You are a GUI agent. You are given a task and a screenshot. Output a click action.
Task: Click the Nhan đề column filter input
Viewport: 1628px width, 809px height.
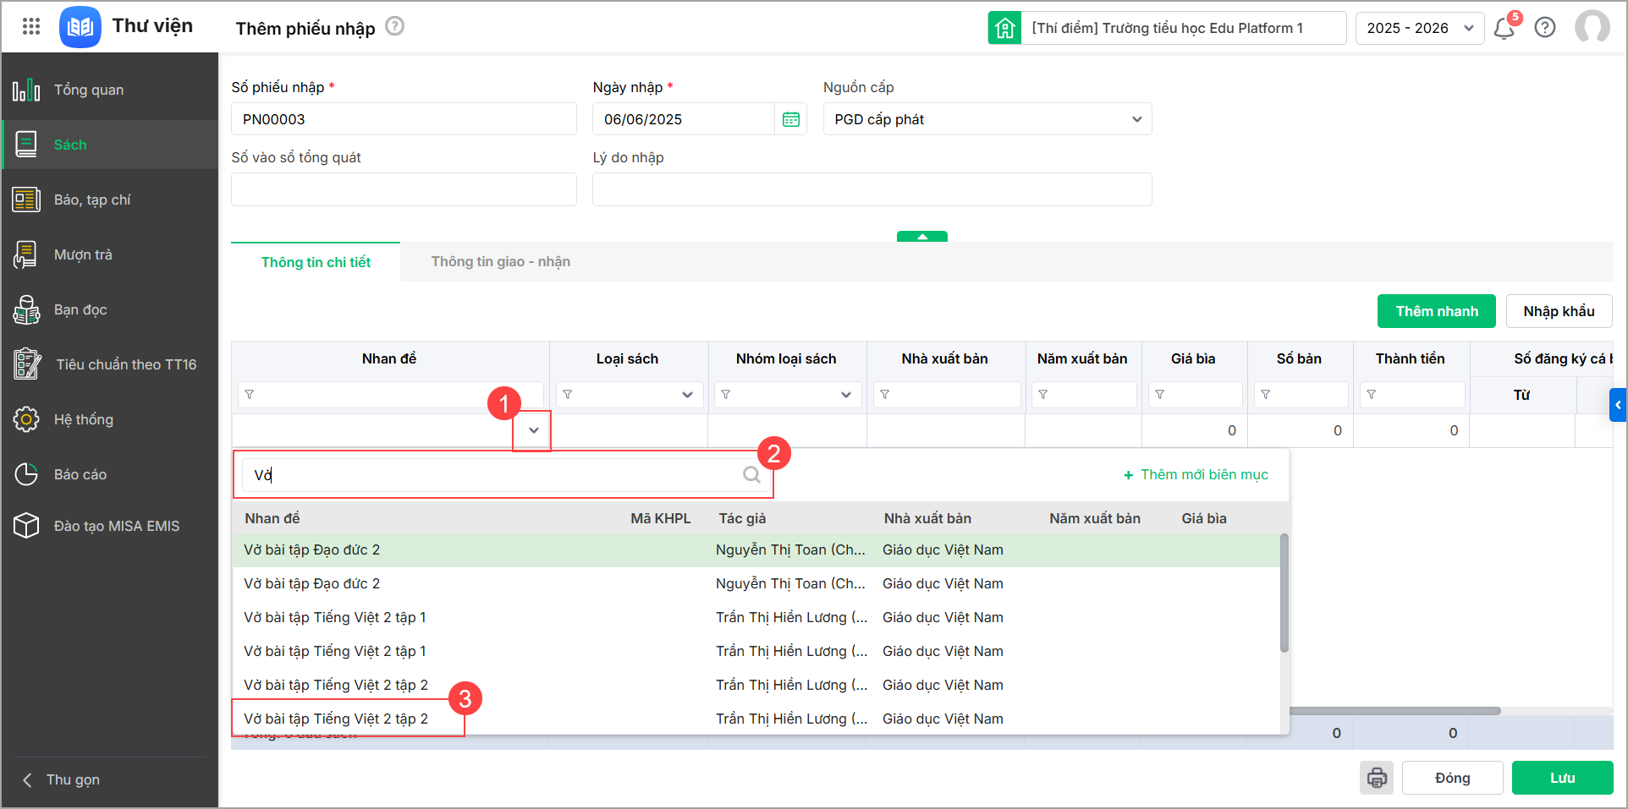pos(391,395)
